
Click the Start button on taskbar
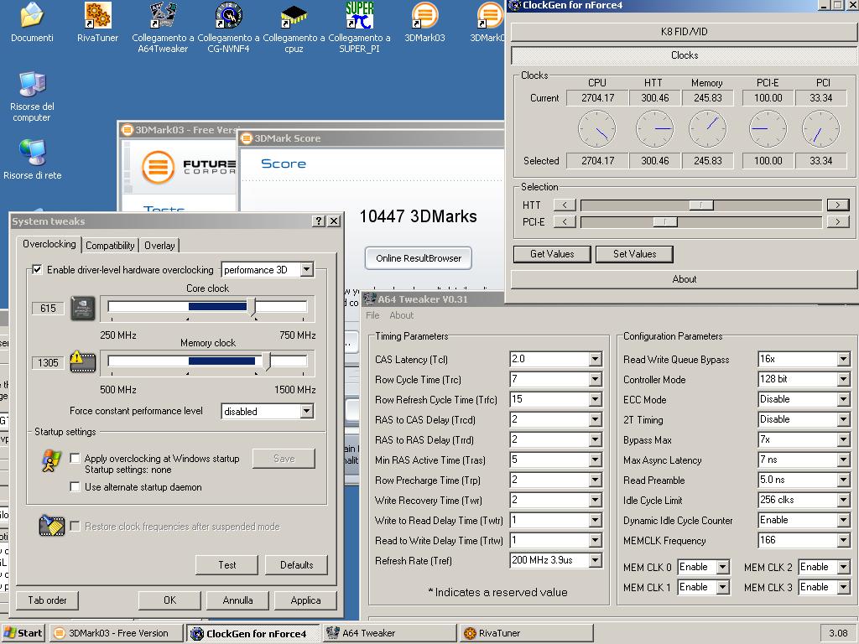tap(23, 633)
